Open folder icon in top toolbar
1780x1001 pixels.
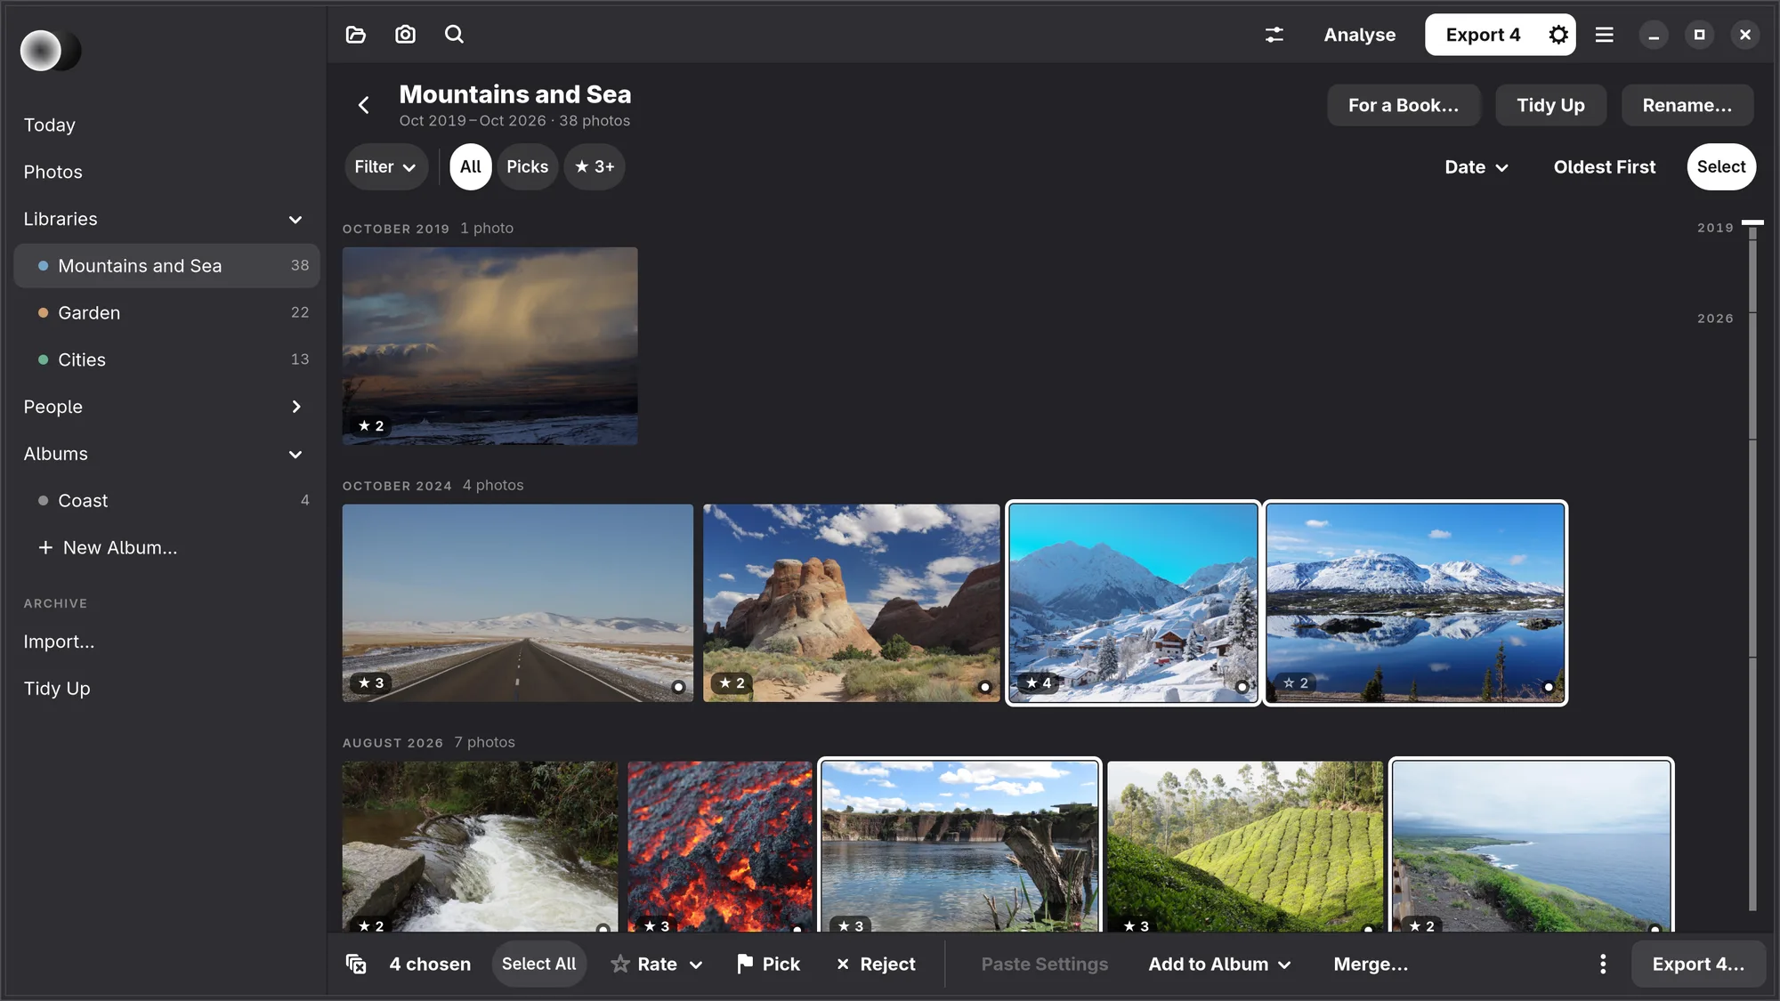(x=356, y=35)
